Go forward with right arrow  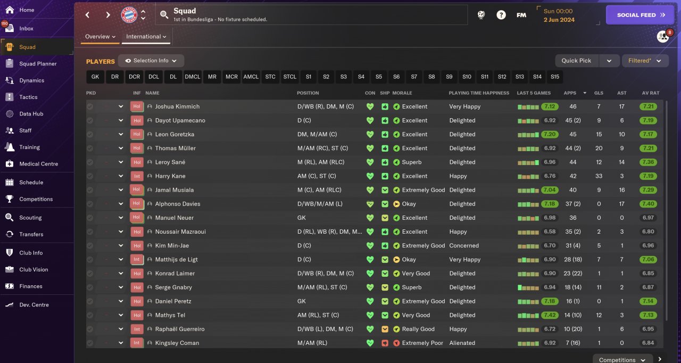[x=108, y=15]
